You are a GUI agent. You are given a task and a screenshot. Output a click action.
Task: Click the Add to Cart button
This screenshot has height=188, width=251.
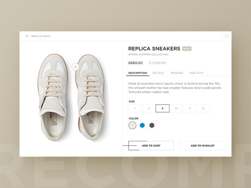click(151, 145)
